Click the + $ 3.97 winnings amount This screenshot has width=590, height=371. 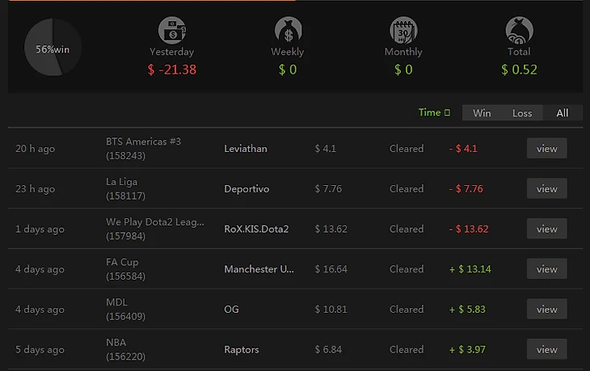[467, 349]
